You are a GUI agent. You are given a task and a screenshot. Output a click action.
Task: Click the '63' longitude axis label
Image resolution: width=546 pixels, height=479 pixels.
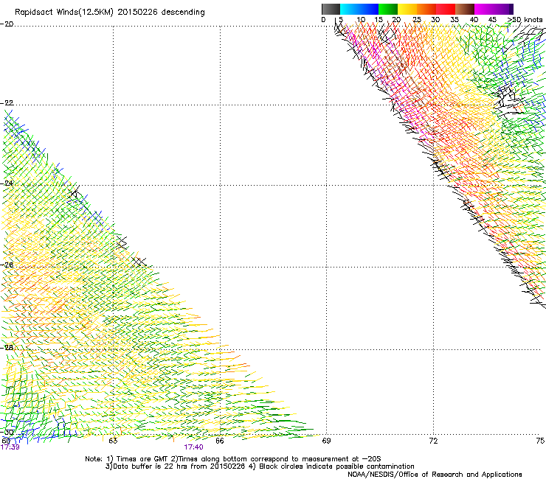click(x=113, y=441)
